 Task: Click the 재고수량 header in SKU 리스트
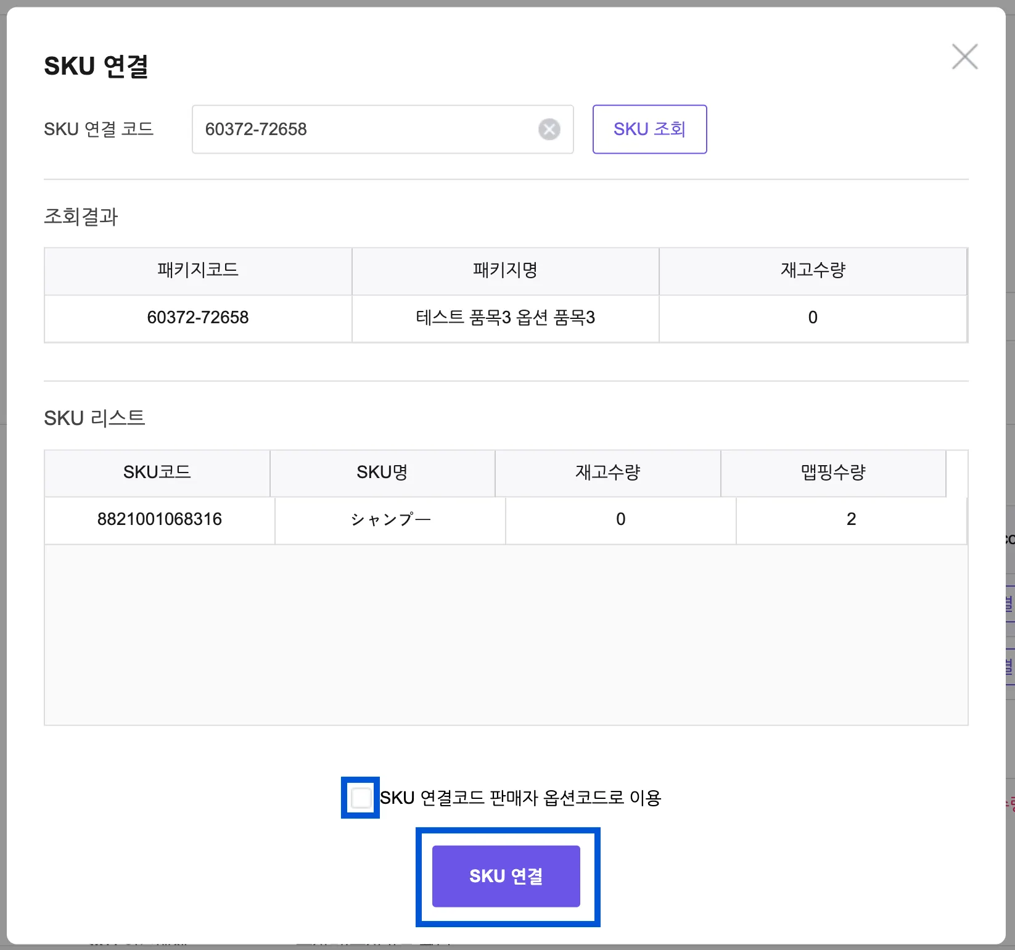tap(608, 473)
